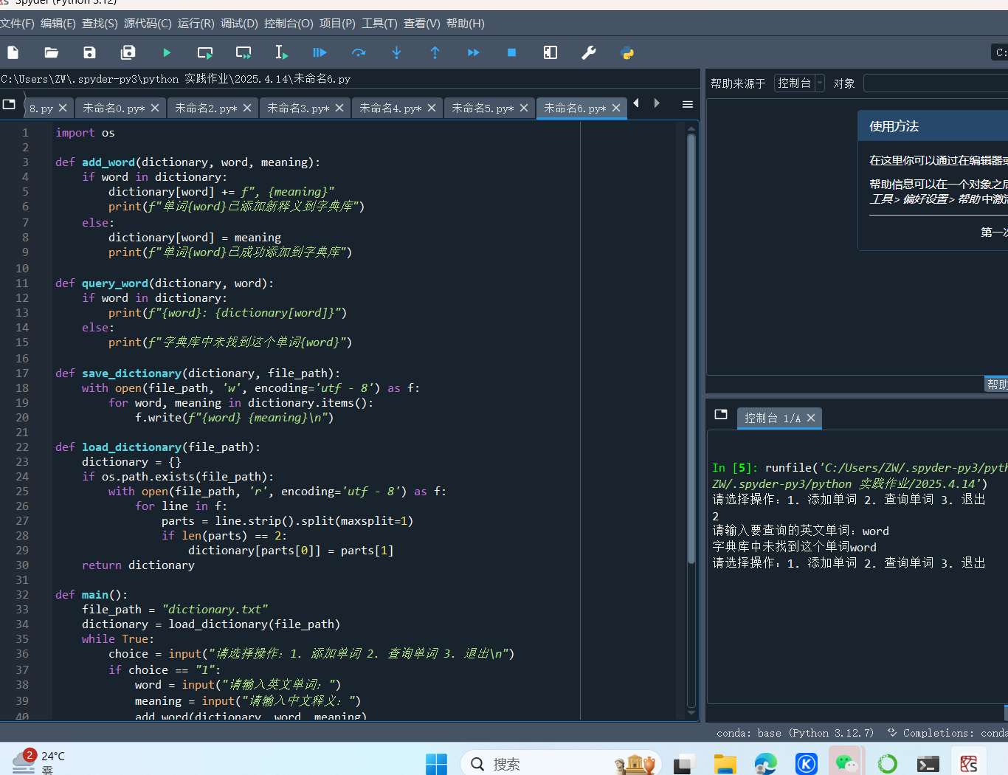Viewport: 1008px width, 775px height.
Task: Create a new file with the toolbar icon
Action: coord(13,52)
